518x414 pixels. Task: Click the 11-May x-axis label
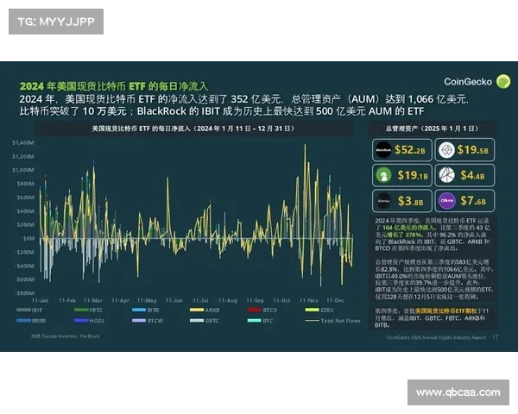147,300
